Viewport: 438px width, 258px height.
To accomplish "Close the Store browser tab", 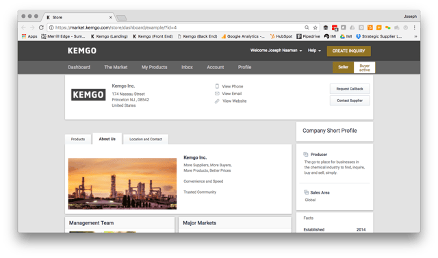I will click(111, 17).
